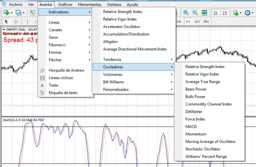Open the Gráficos menu
The height and width of the screenshot is (167, 256).
click(x=65, y=4)
